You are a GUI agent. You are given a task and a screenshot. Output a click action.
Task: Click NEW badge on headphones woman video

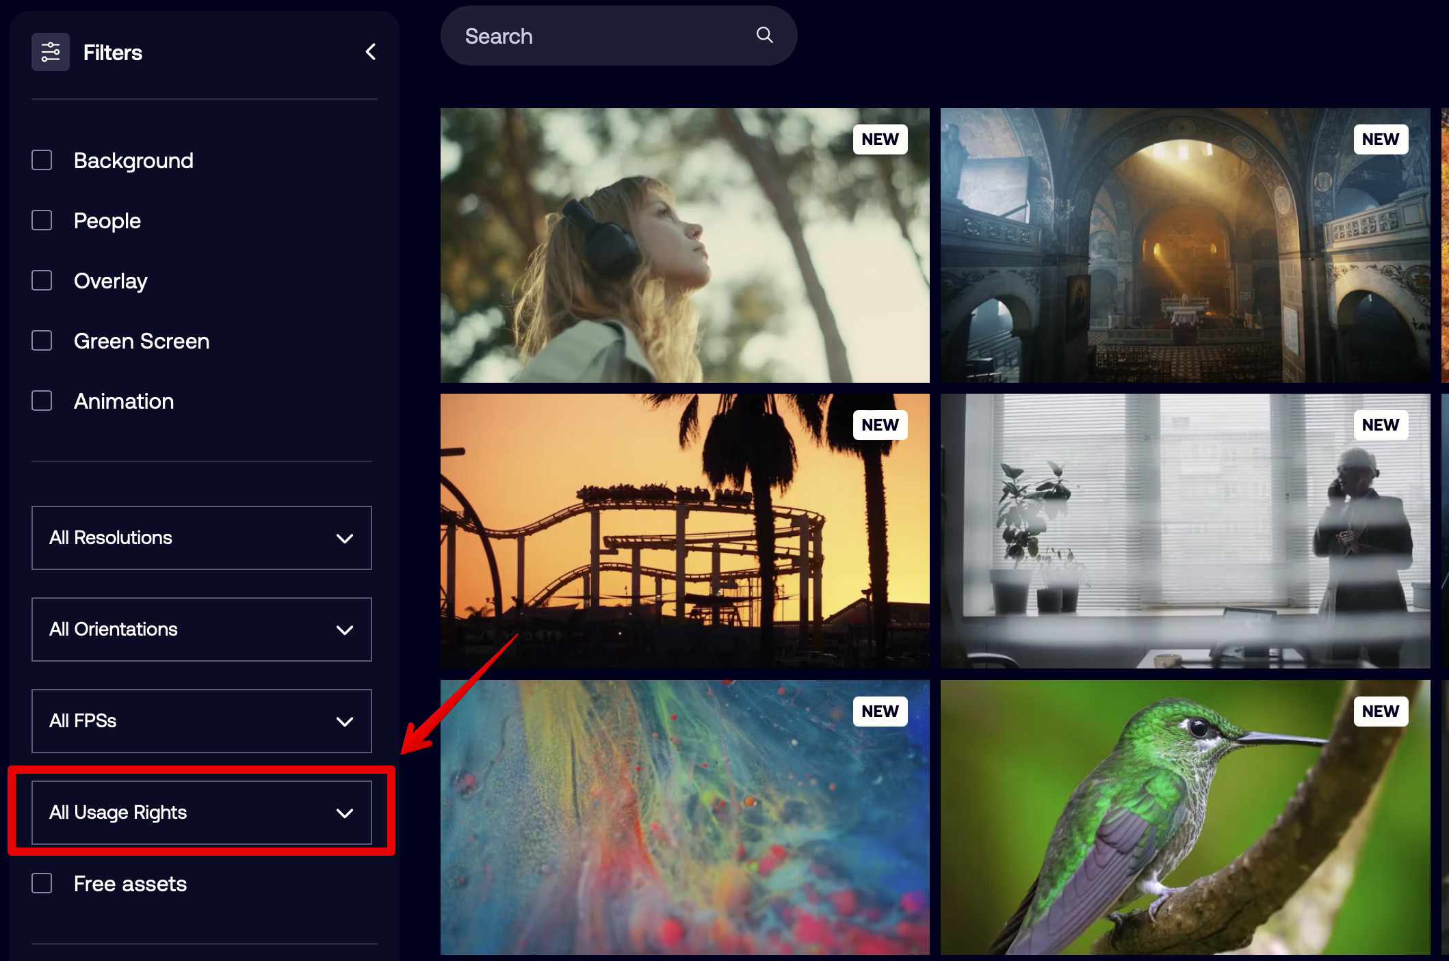click(880, 139)
